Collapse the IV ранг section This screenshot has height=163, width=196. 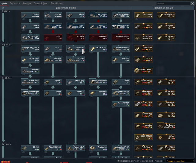[x=7, y=144]
